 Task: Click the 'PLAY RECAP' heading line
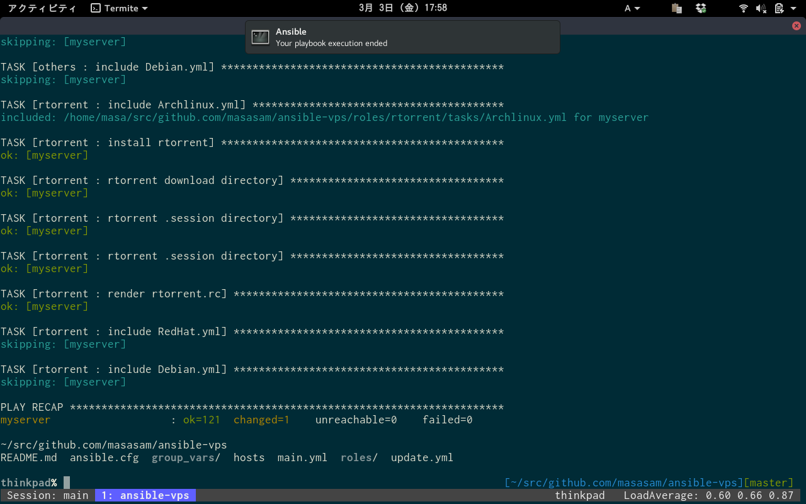(252, 407)
